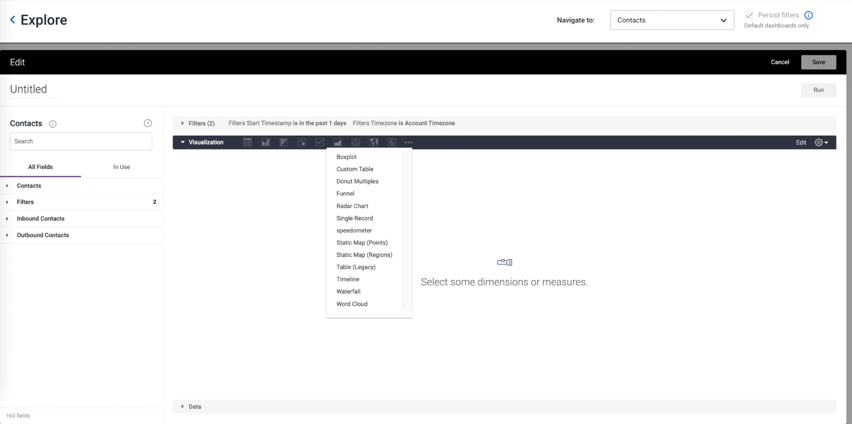Click the Filters Timezone summary text

(x=404, y=123)
